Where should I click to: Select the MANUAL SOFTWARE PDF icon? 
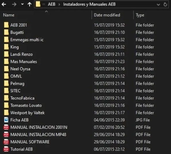(6, 142)
